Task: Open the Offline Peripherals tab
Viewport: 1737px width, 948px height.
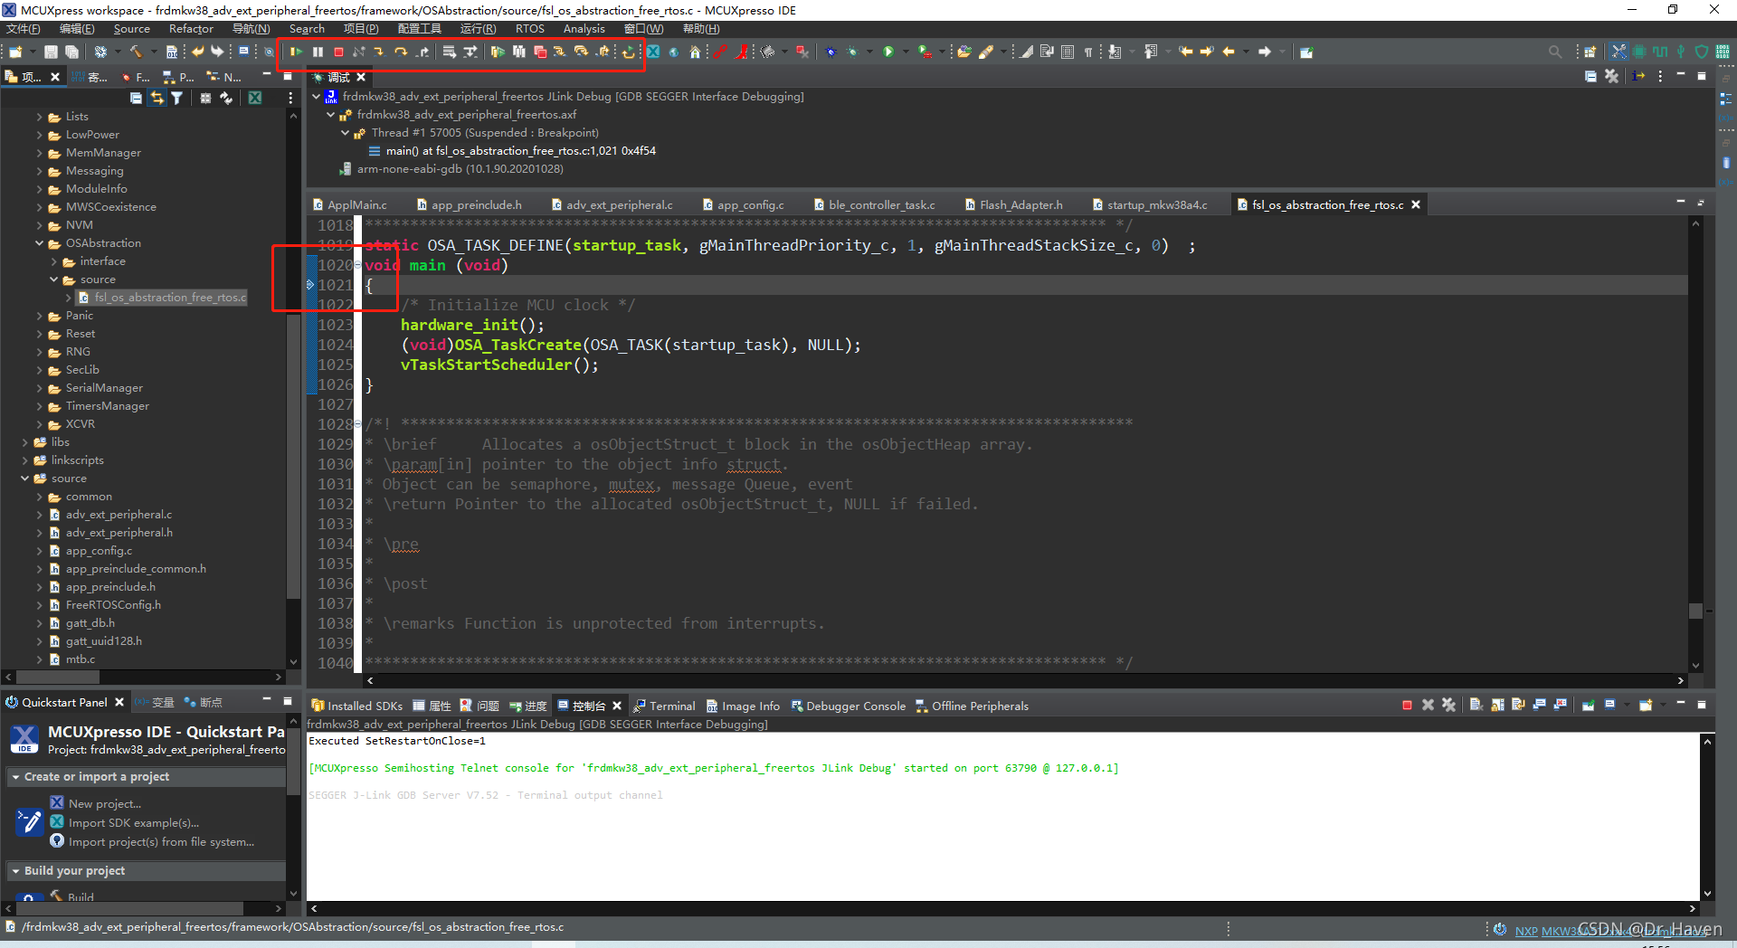Action: 972,706
